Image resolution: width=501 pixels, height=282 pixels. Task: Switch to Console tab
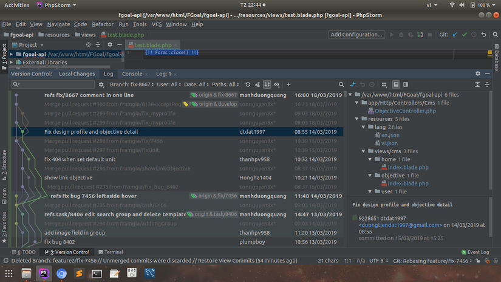point(132,74)
